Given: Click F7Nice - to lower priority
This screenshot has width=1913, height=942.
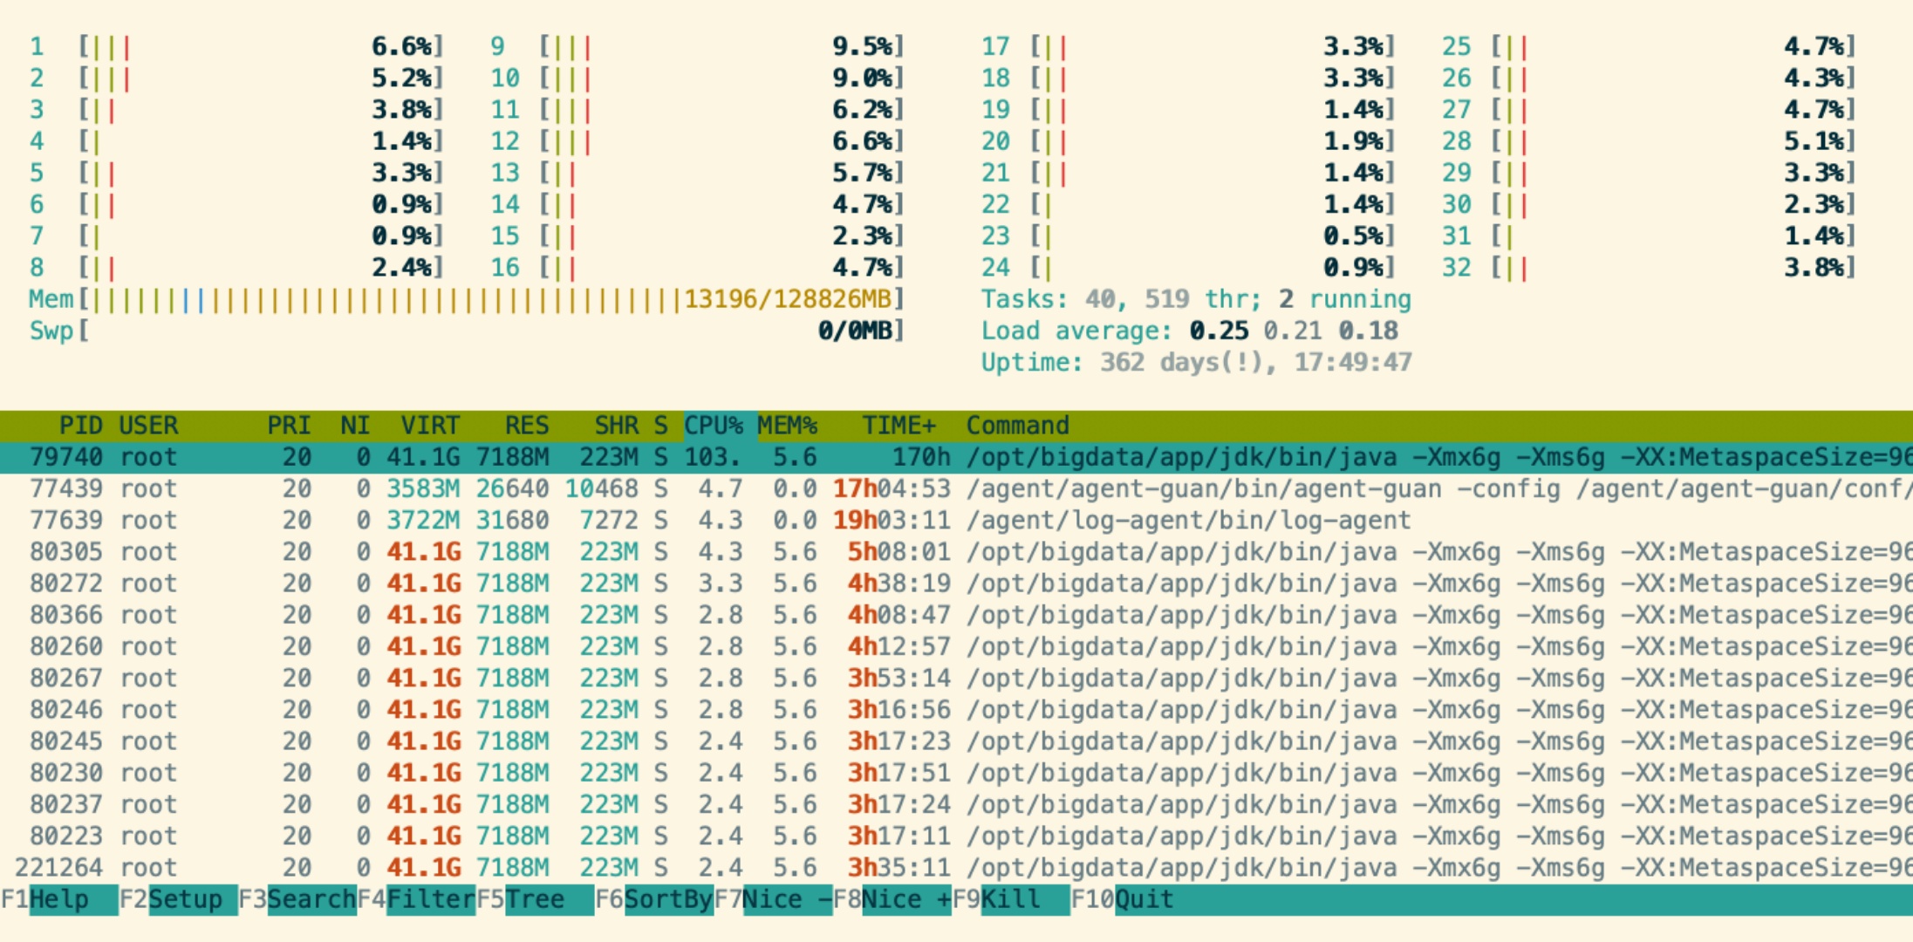Looking at the screenshot, I should point(781,899).
